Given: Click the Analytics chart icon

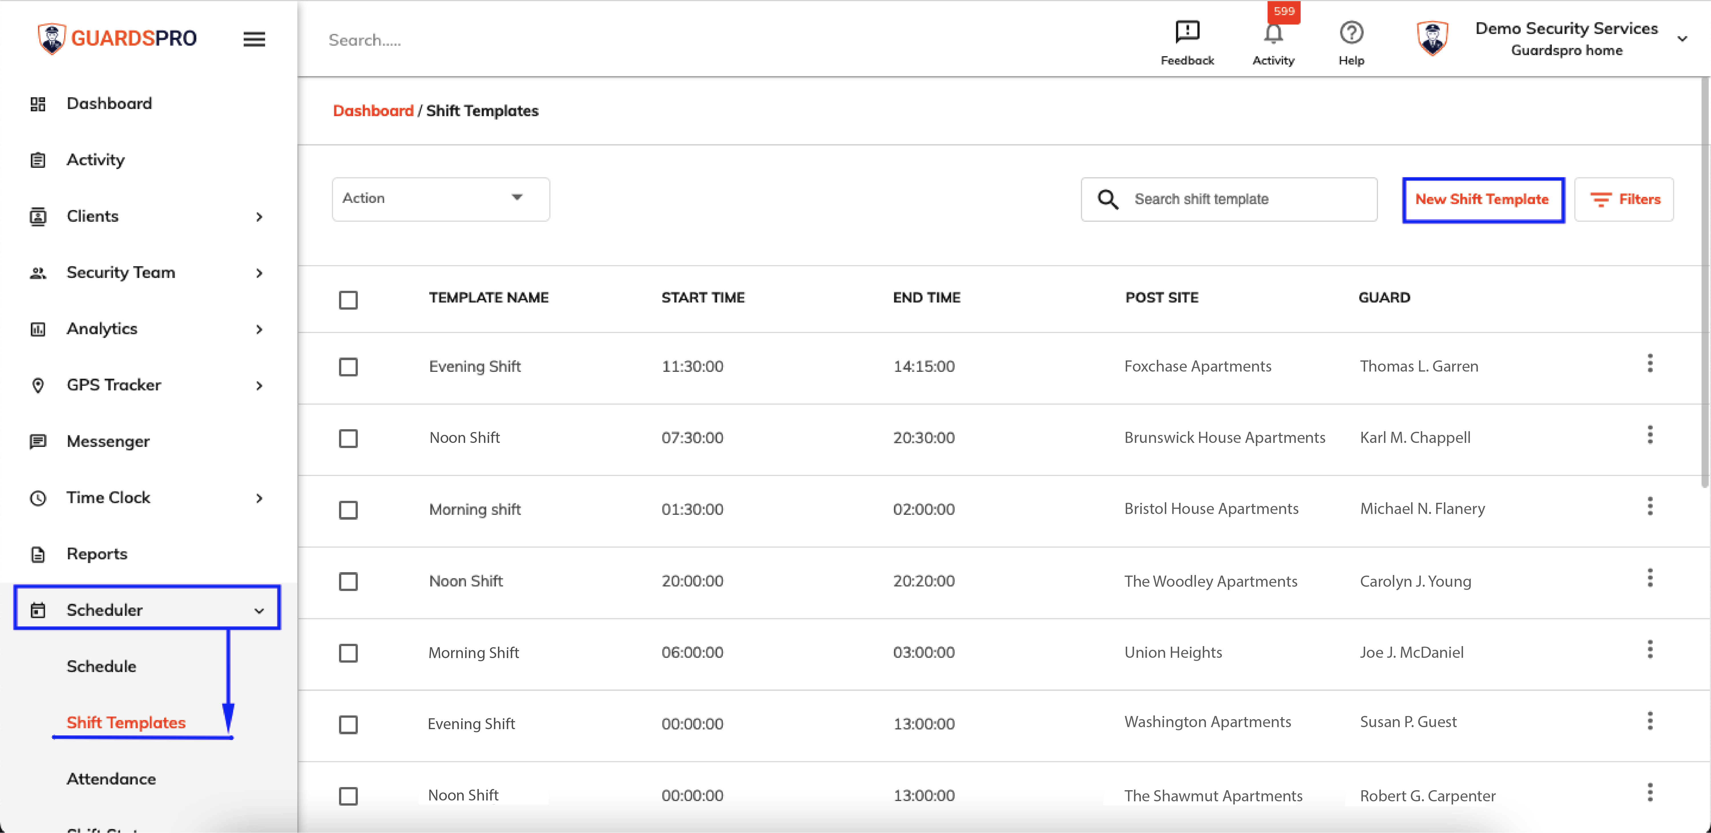Looking at the screenshot, I should tap(38, 330).
